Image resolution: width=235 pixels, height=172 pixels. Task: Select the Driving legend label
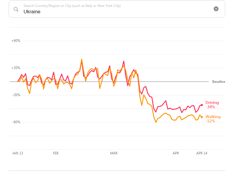point(212,102)
